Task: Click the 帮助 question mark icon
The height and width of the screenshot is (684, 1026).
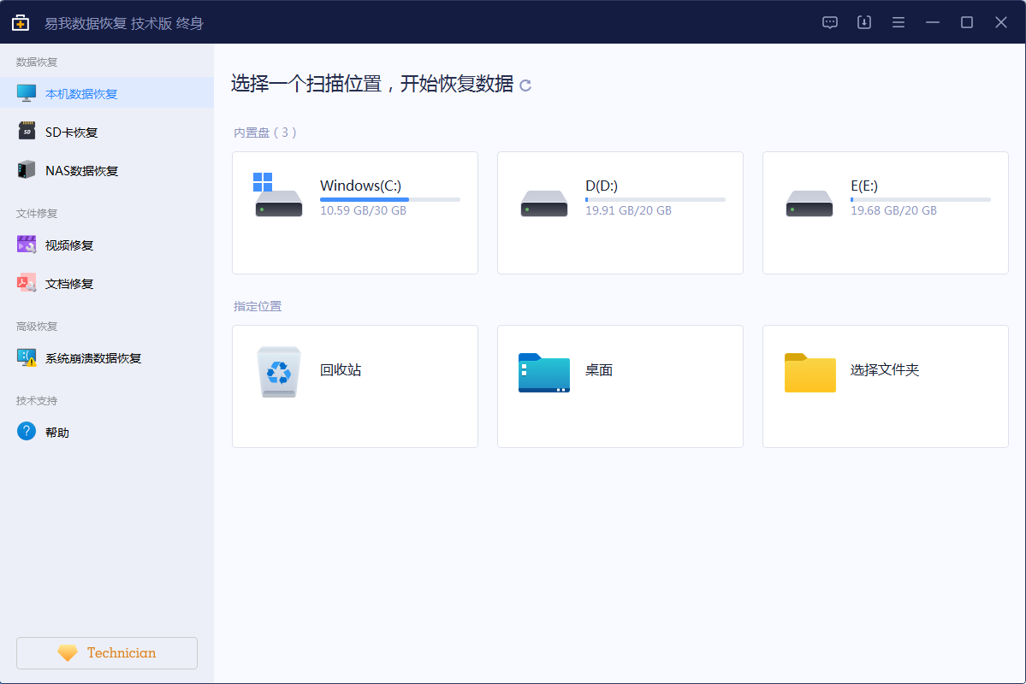Action: tap(27, 432)
